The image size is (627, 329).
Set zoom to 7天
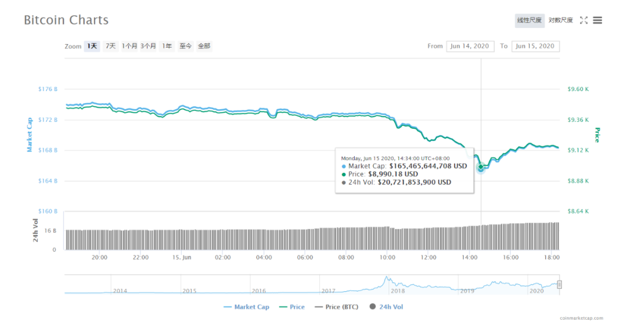click(111, 46)
